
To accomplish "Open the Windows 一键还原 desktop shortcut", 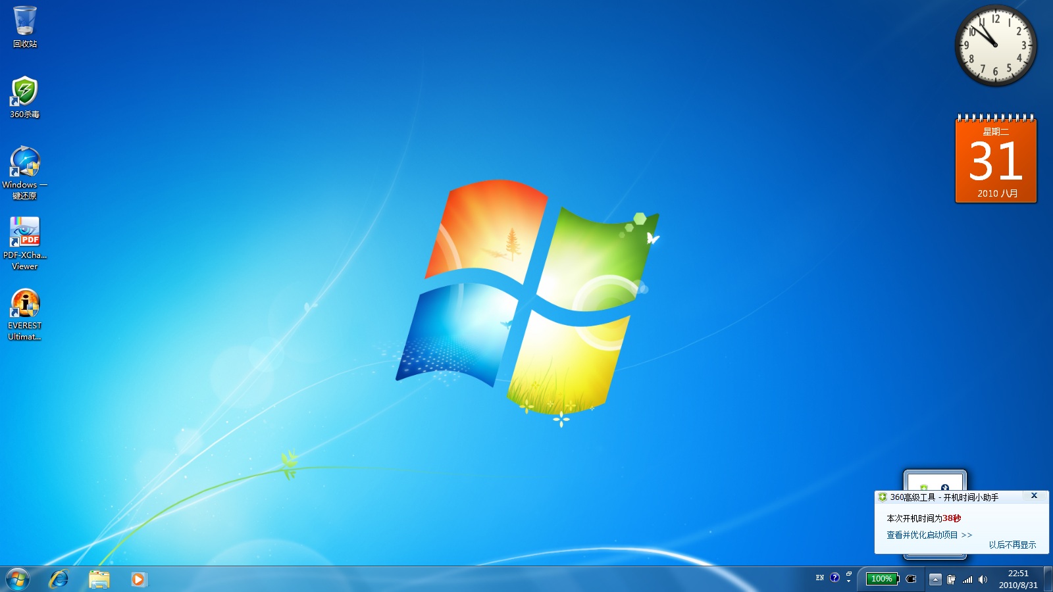I will click(24, 172).
